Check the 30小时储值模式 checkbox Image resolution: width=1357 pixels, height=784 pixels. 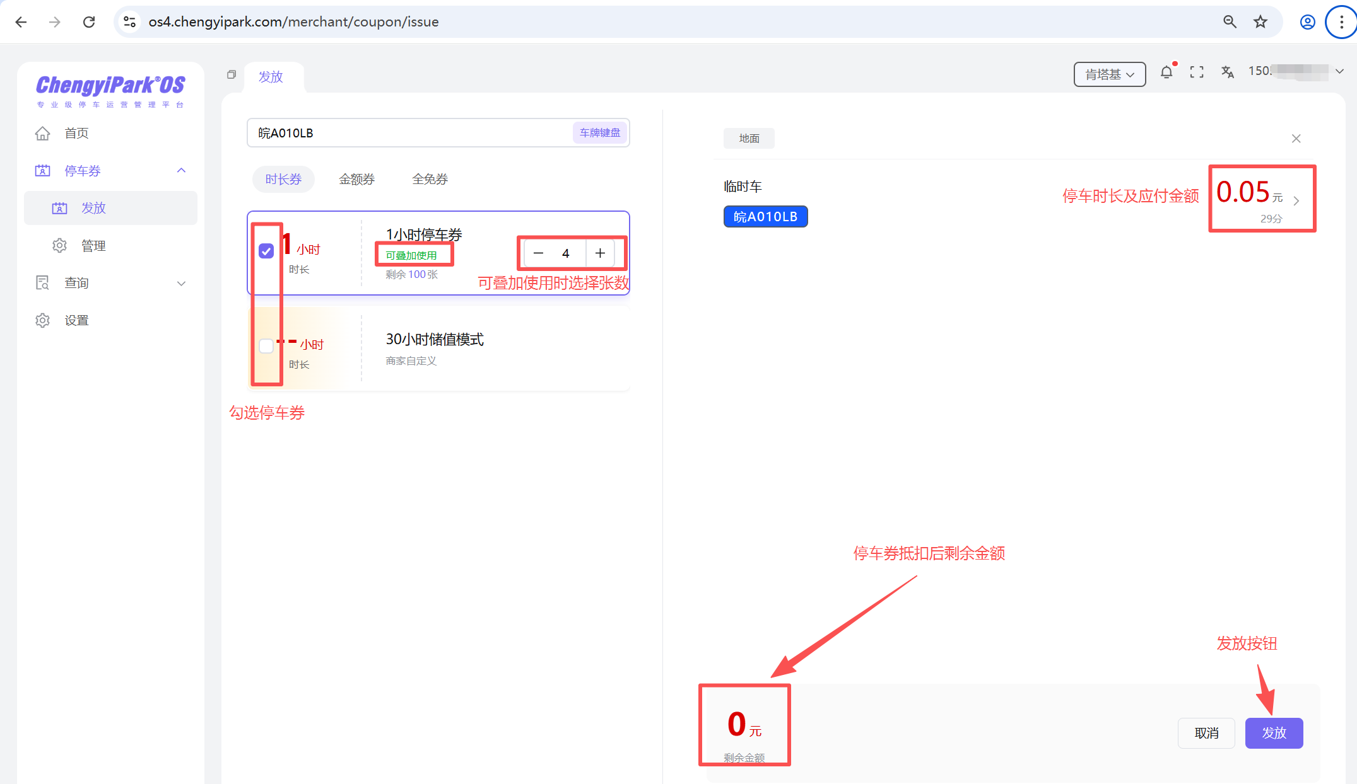coord(266,346)
